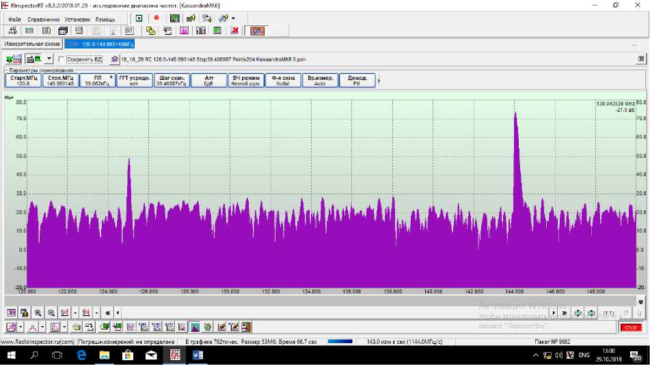
Task: Click the zoom in magnifier icon
Action: (x=38, y=312)
